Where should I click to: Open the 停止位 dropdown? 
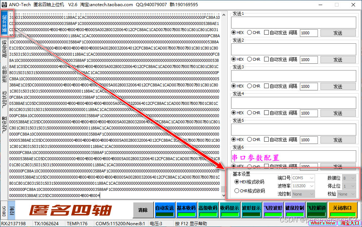(x=349, y=186)
